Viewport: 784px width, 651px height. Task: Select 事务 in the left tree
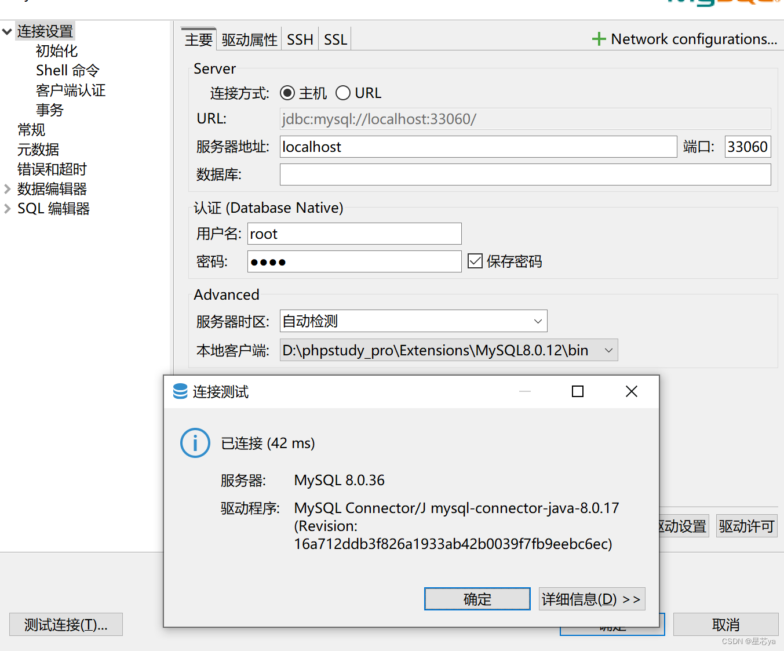(50, 110)
